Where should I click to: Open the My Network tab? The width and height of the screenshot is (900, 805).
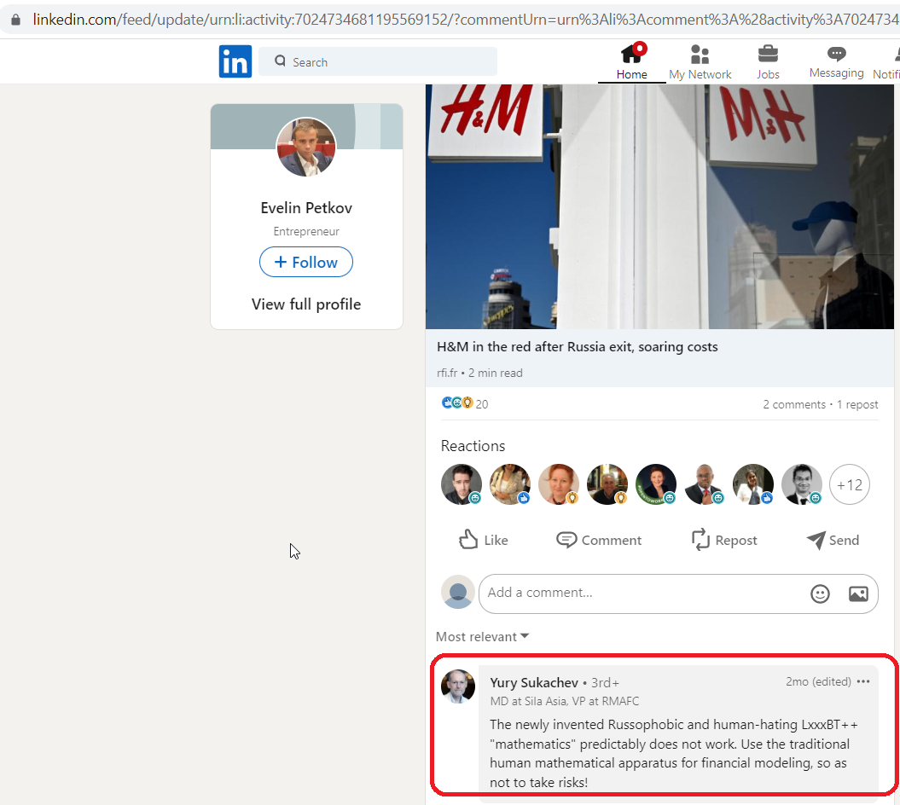point(700,62)
